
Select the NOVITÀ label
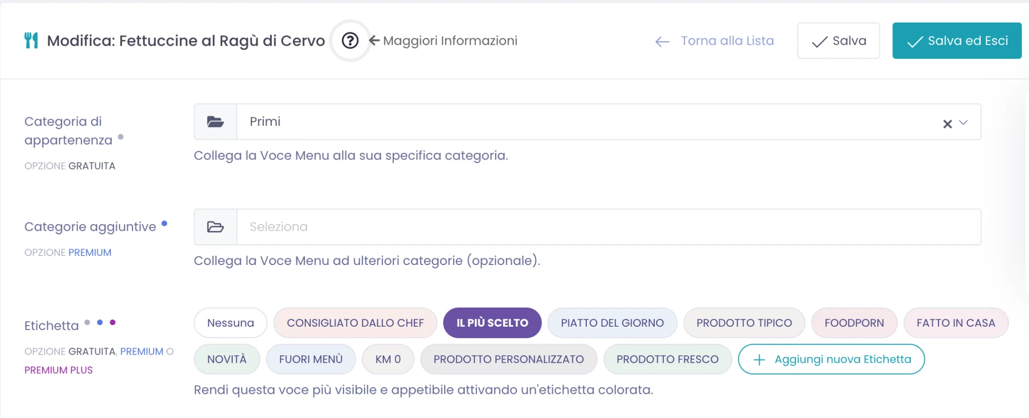pos(227,359)
